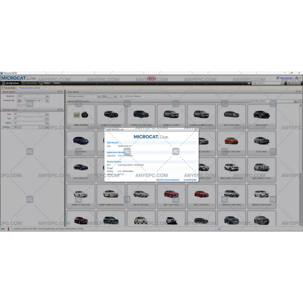Expand the Year catalogue dropdown
The height and width of the screenshot is (303, 303).
pos(47,118)
